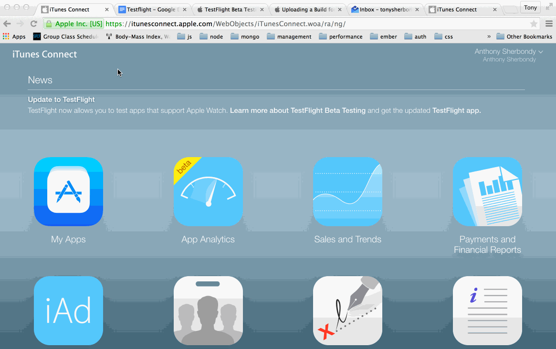Click the Sales and Trends label
Viewport: 556px width, 349px height.
(x=347, y=239)
